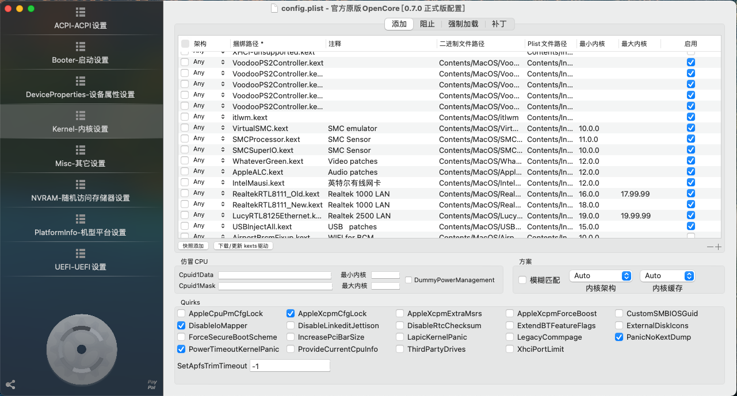Switch to the 补丁 tab
The width and height of the screenshot is (737, 396).
click(x=499, y=24)
